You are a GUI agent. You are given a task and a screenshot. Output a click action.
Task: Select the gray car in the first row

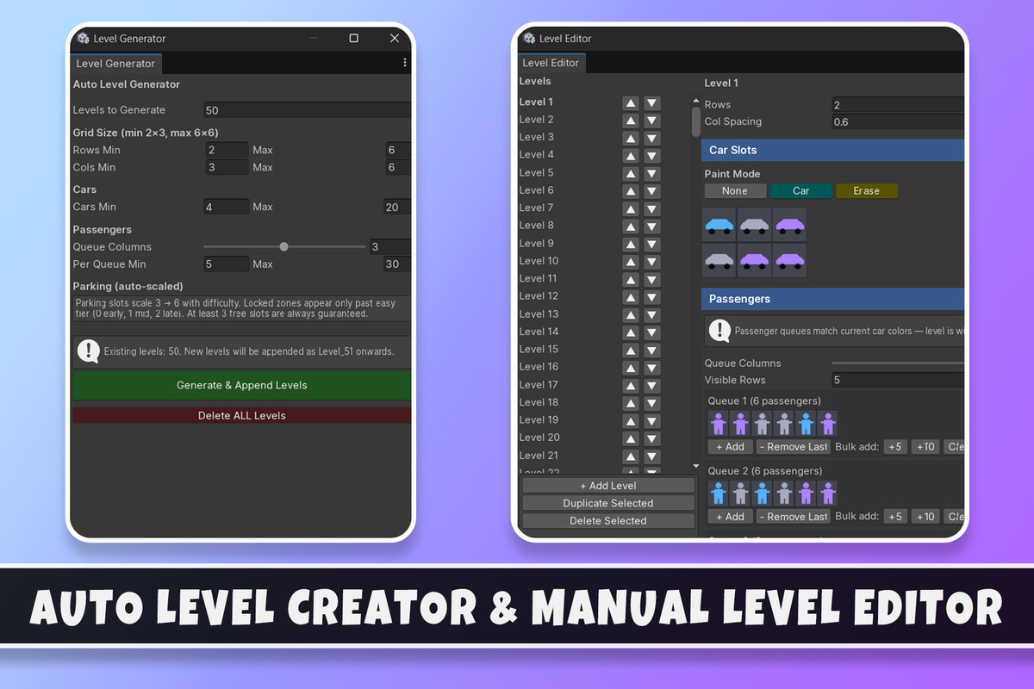755,226
